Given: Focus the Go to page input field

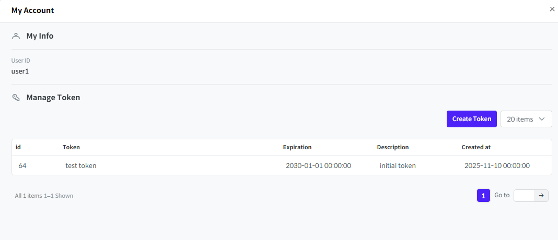Looking at the screenshot, I should (524, 196).
